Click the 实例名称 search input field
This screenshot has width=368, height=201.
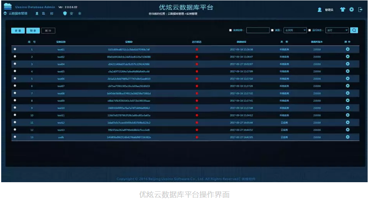tap(258, 30)
